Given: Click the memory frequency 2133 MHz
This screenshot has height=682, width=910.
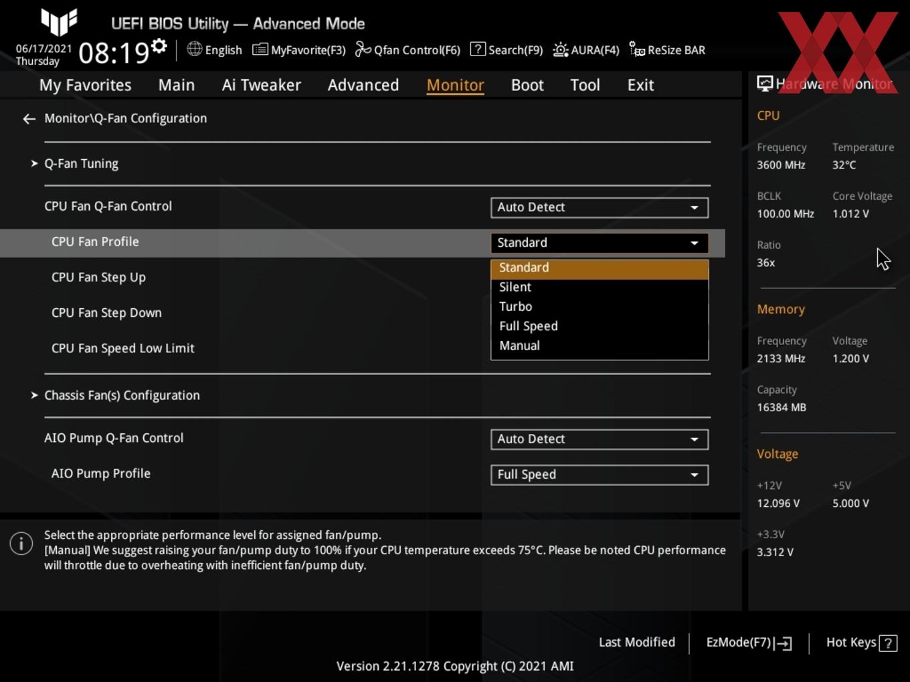Looking at the screenshot, I should click(x=781, y=359).
